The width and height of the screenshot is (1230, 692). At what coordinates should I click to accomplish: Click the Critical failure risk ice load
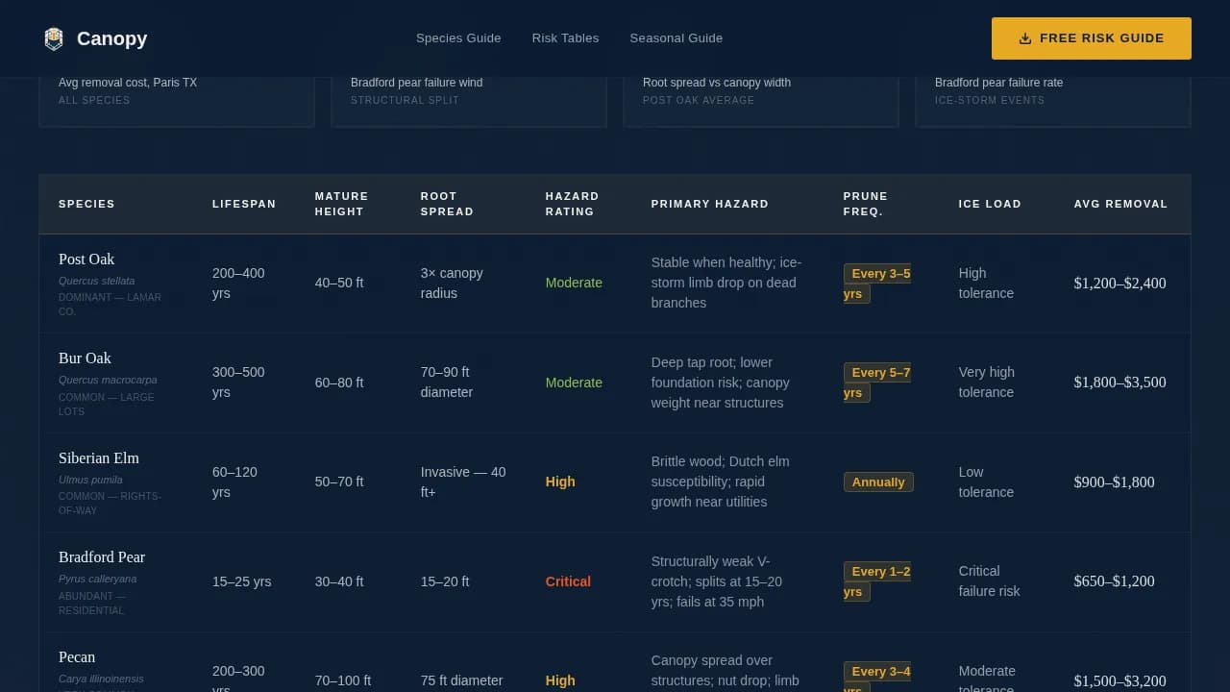[x=990, y=581]
